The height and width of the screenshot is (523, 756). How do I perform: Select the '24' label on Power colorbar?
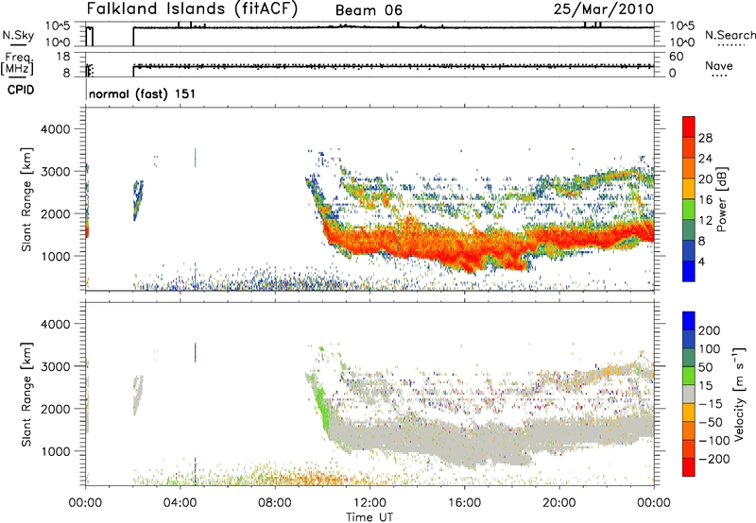tap(705, 159)
